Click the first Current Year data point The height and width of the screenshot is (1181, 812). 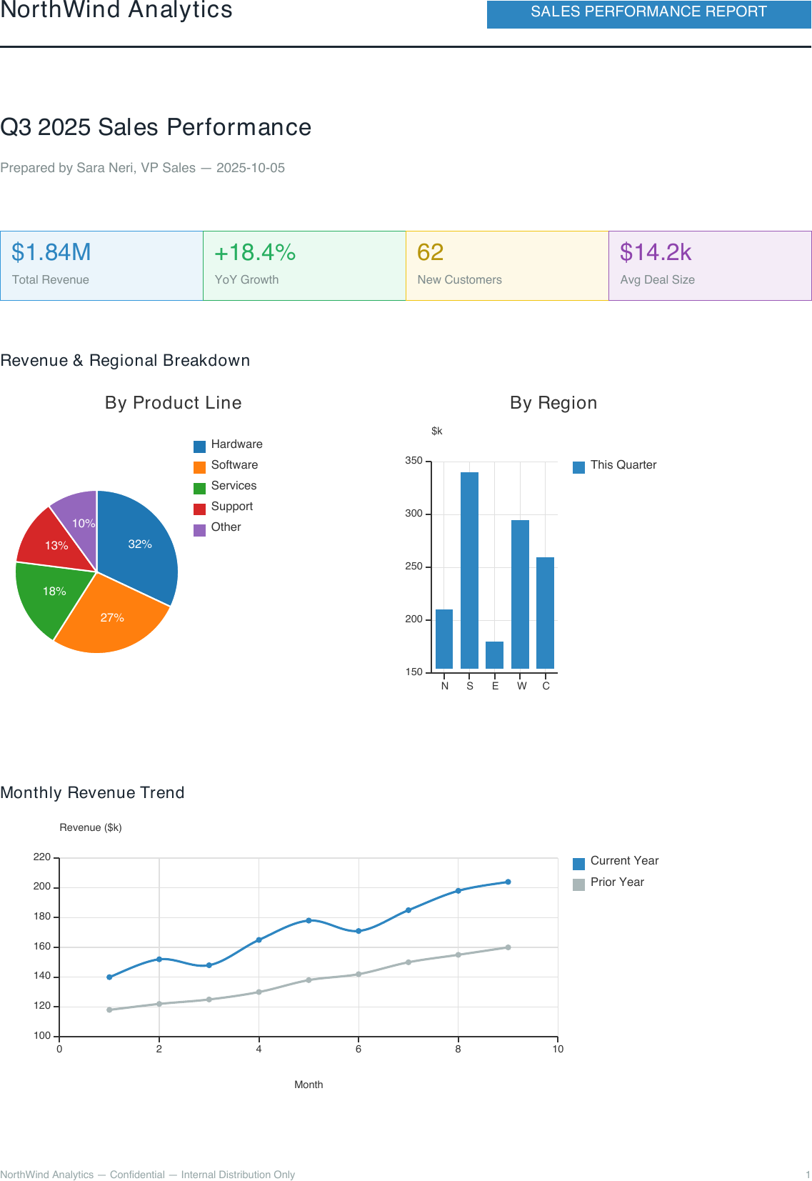point(109,977)
